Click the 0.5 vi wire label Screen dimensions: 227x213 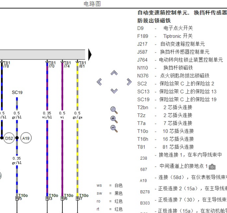tap(62, 115)
